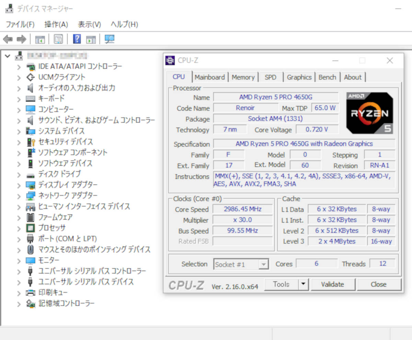Switch to the Memory tab in CPU-Z
The image size is (412, 340).
pyautogui.click(x=243, y=77)
